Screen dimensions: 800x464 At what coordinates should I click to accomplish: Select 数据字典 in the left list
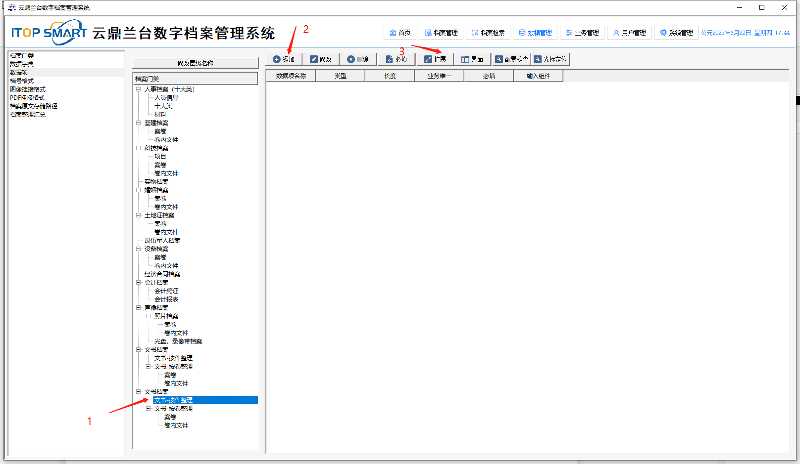pyautogui.click(x=22, y=64)
